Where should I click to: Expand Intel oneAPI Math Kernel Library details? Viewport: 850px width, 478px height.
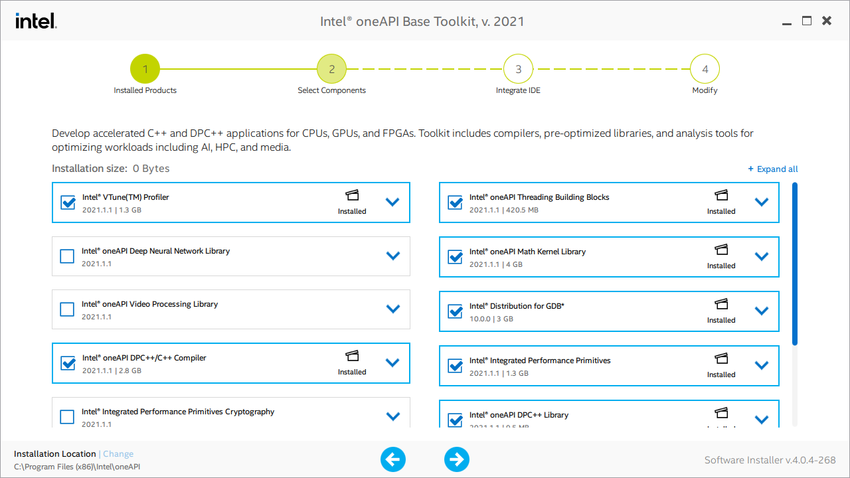coord(762,256)
